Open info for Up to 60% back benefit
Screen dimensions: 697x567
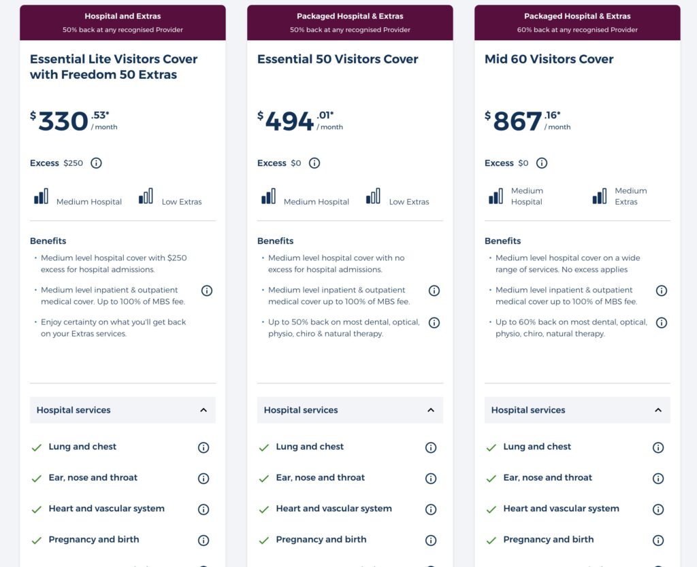pyautogui.click(x=661, y=323)
